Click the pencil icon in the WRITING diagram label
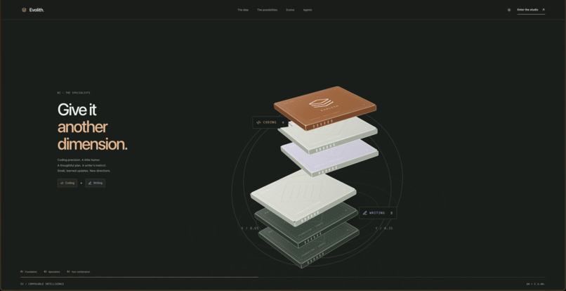This screenshot has width=566, height=291. (365, 213)
